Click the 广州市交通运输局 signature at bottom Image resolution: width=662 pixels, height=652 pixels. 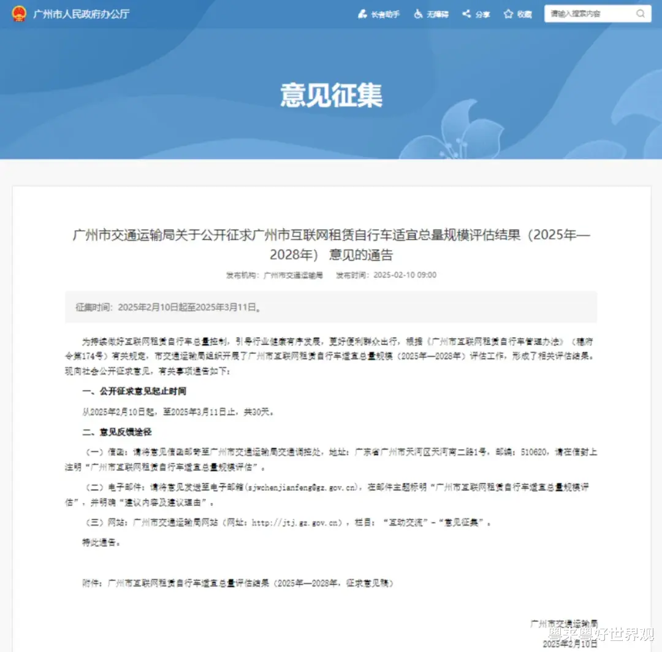click(x=564, y=624)
